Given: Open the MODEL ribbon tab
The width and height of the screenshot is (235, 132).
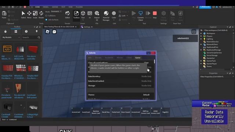Looking at the screenshot, I should [46, 7].
